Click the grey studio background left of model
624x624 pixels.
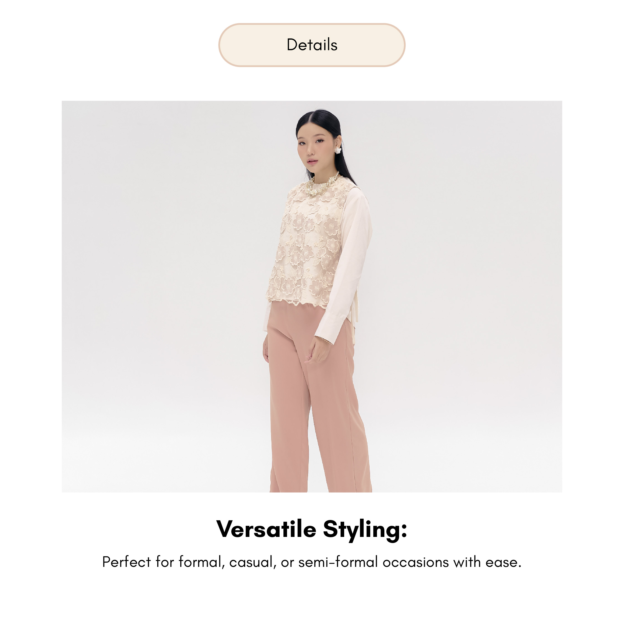click(x=161, y=291)
